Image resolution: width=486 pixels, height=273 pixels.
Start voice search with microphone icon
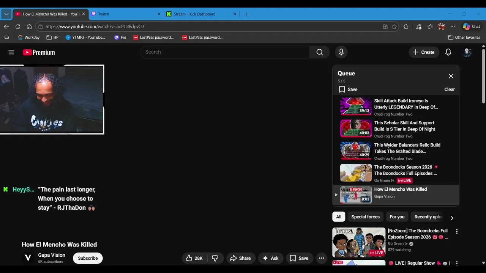[341, 52]
